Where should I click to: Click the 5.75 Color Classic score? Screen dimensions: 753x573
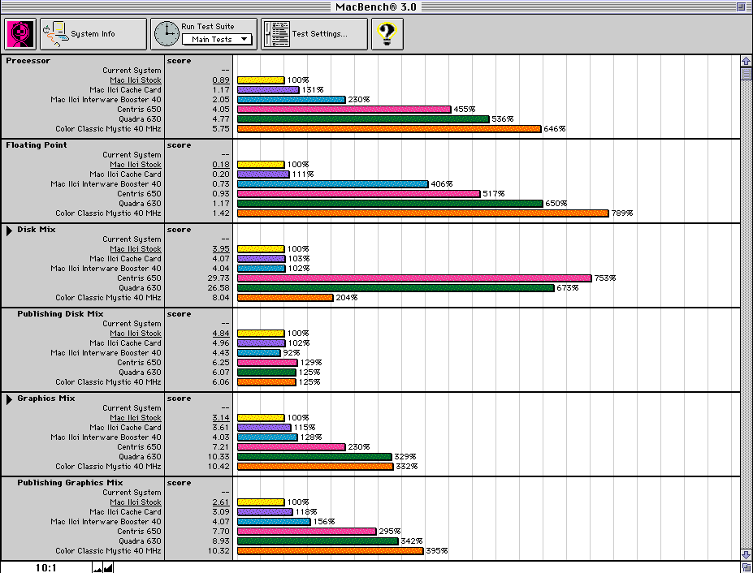pos(221,129)
